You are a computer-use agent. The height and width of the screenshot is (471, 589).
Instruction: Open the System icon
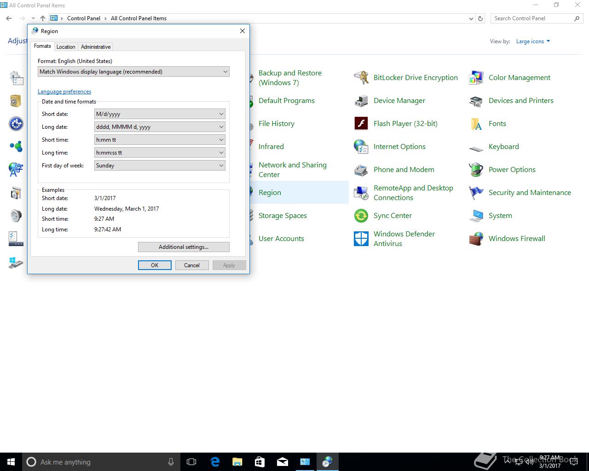476,216
